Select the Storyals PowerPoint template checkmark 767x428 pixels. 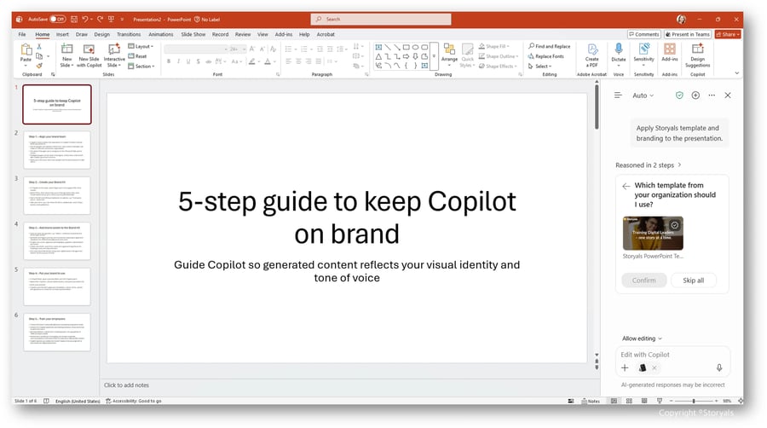[x=675, y=225]
